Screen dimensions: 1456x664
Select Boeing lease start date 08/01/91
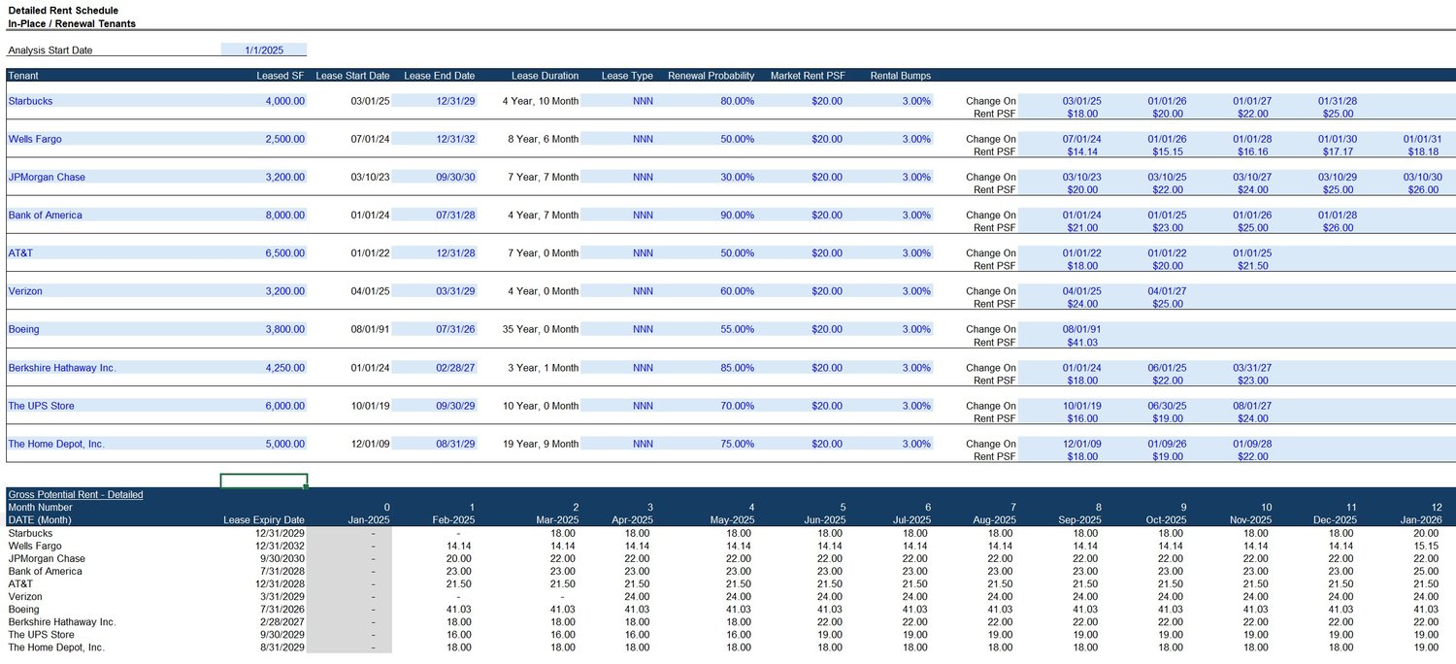370,329
